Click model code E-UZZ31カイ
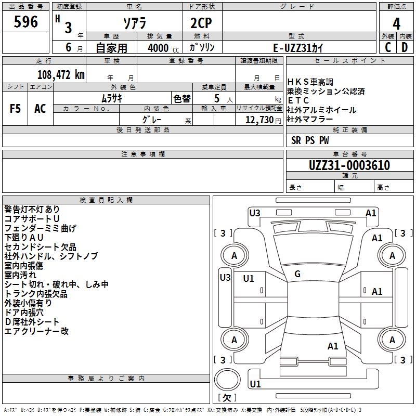416x416 pixels. [x=298, y=48]
